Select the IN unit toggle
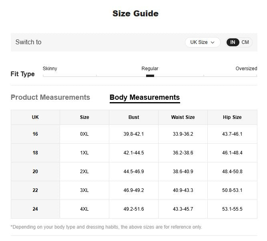Viewport: 267px width, 241px height. tap(233, 42)
